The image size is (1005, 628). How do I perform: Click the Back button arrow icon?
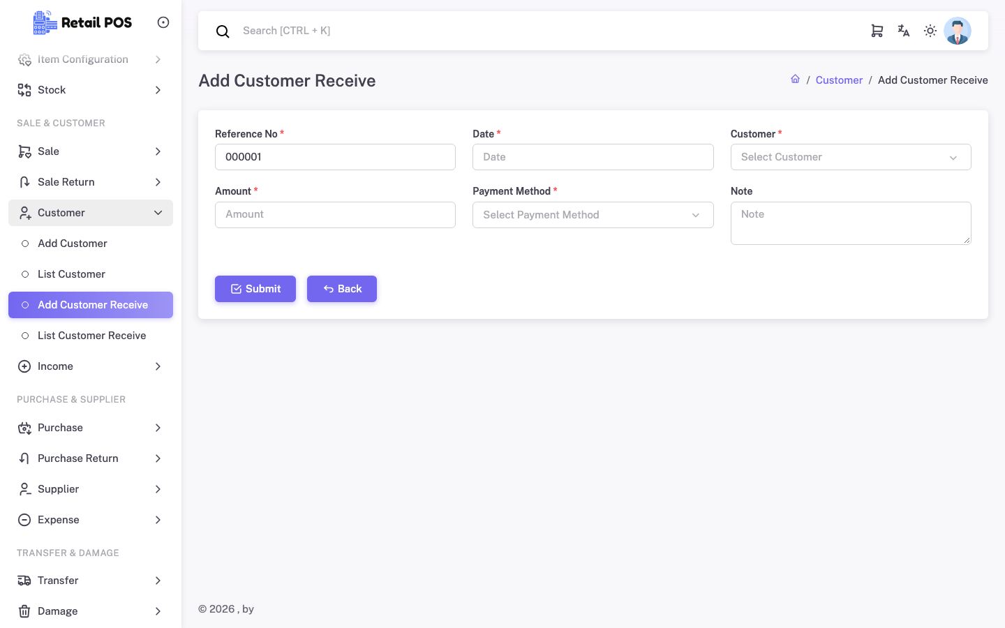[328, 289]
